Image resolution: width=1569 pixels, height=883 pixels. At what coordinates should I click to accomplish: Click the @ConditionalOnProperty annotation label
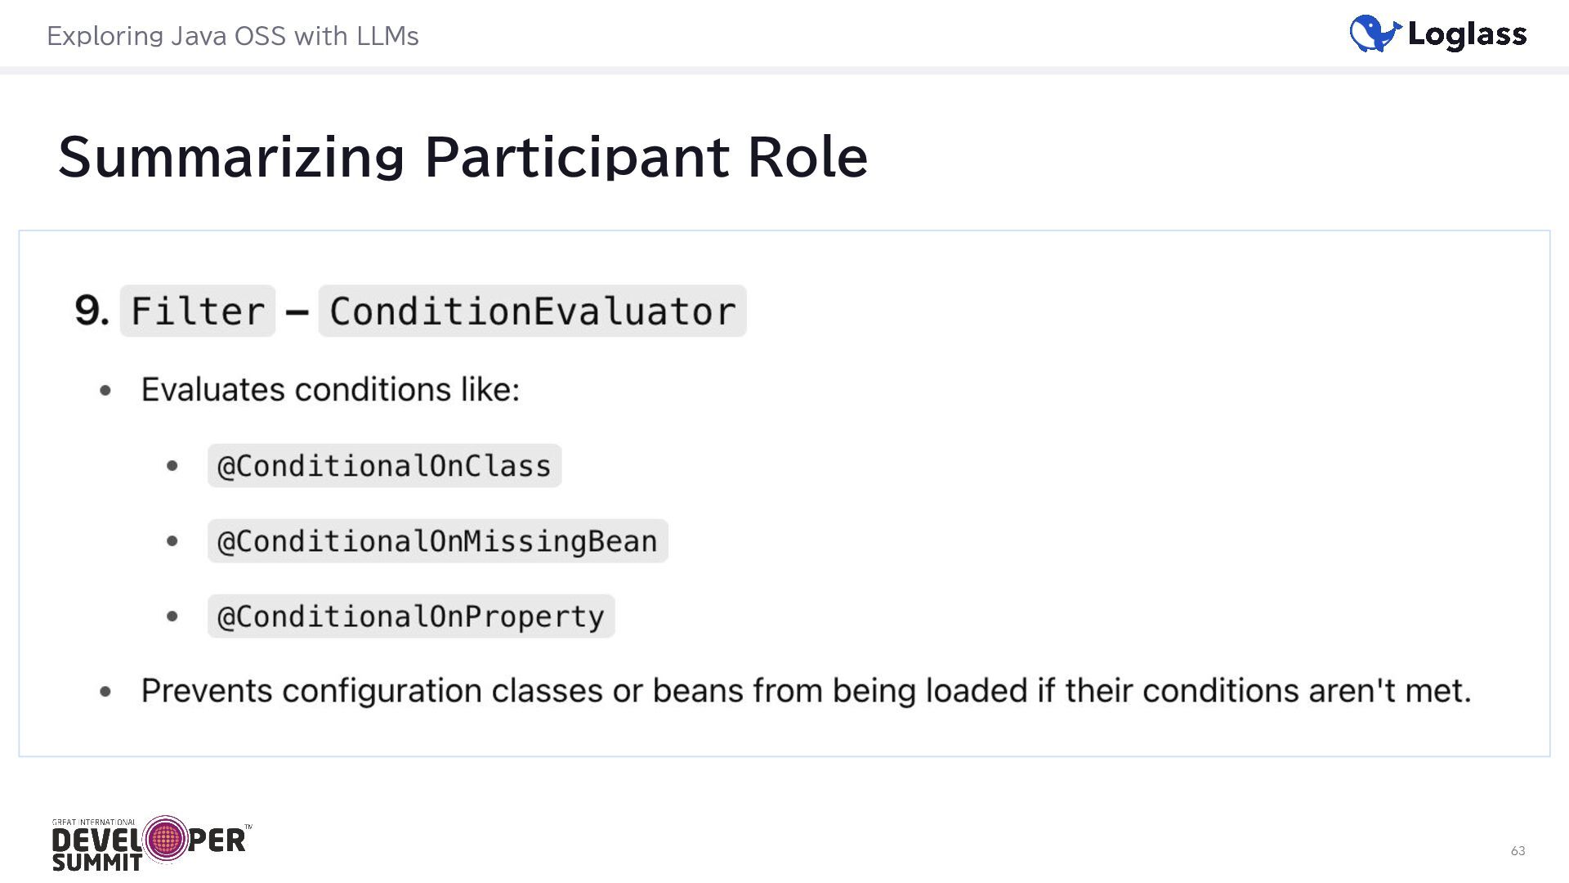tap(410, 616)
